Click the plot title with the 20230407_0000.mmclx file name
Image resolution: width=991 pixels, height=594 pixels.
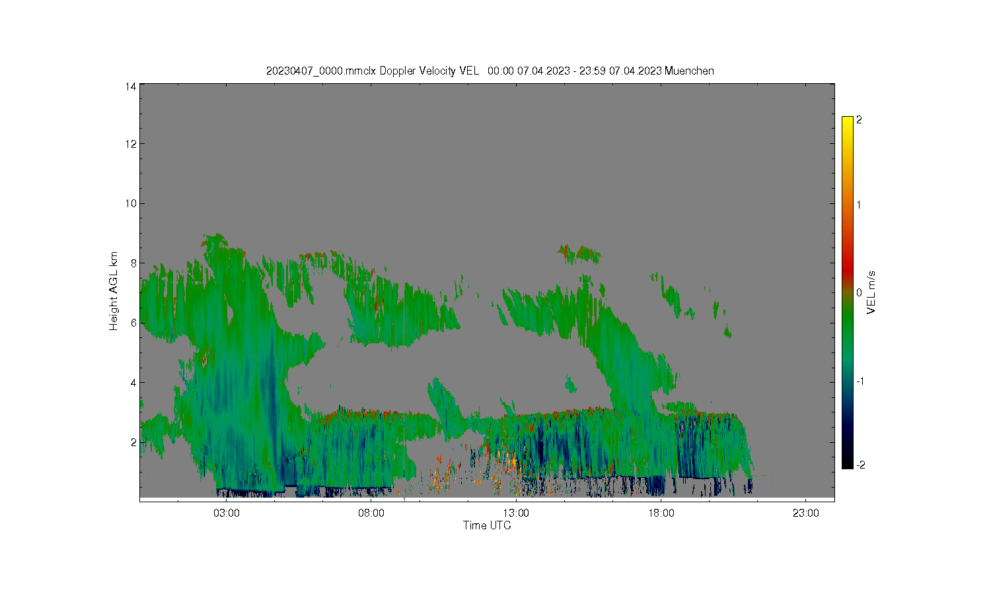tap(490, 71)
